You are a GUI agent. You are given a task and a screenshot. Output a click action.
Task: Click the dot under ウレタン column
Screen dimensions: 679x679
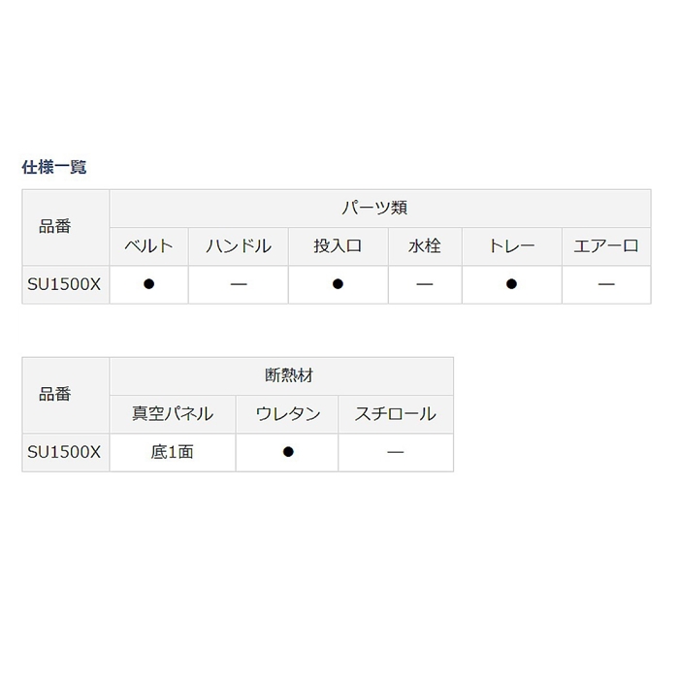tap(288, 452)
